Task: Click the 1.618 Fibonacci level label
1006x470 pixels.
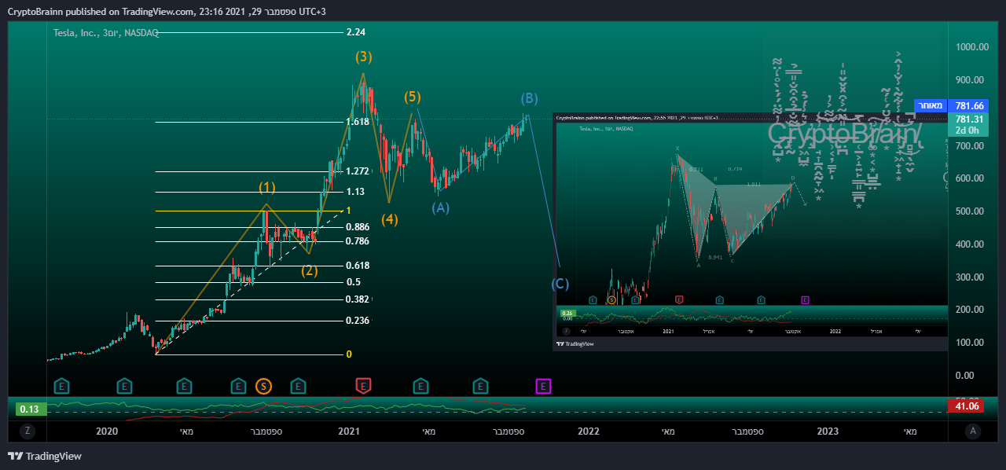Action: pyautogui.click(x=358, y=122)
